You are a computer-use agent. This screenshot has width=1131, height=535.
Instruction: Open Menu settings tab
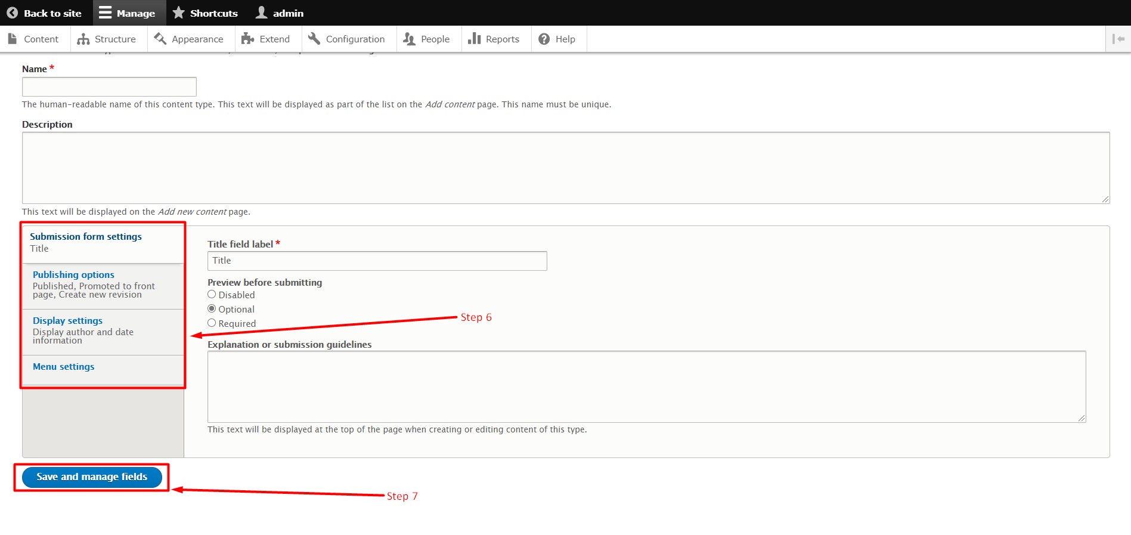[103, 370]
